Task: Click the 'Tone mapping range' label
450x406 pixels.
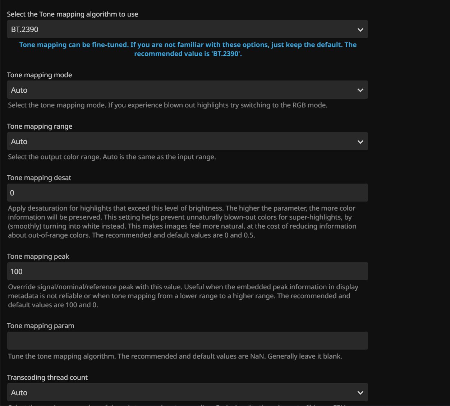Action: click(40, 126)
